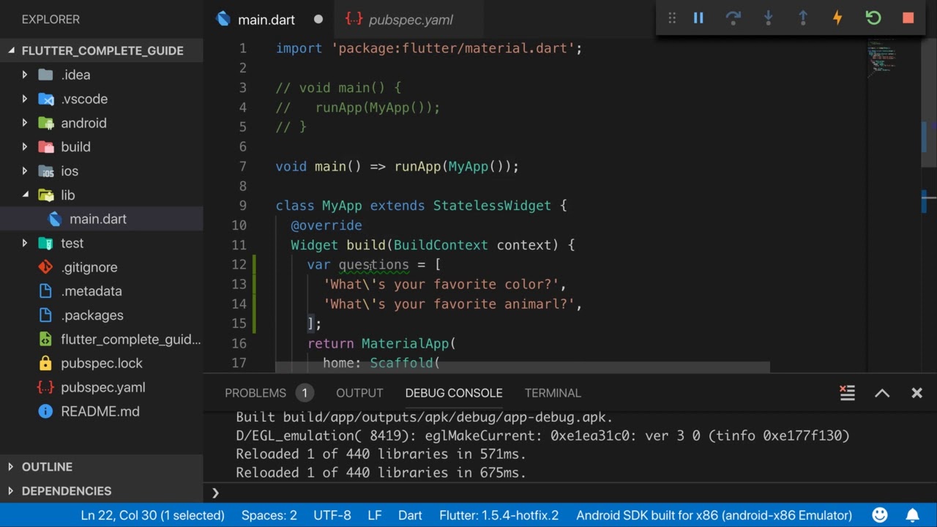Click the questions variable on line 12

(373, 265)
